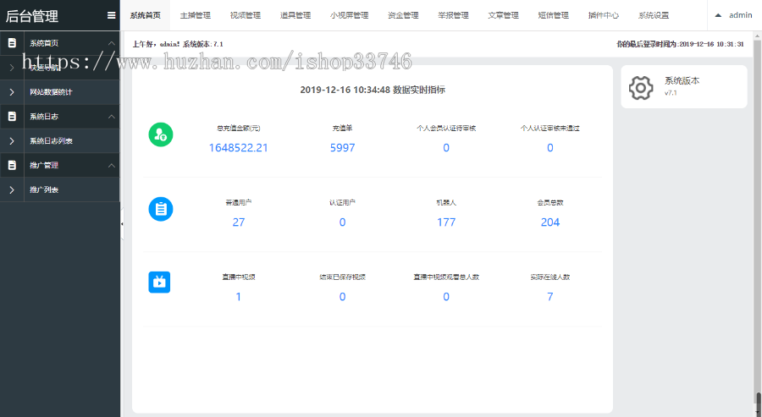Click the 直播中视频观看总人数 count 0

click(x=446, y=297)
